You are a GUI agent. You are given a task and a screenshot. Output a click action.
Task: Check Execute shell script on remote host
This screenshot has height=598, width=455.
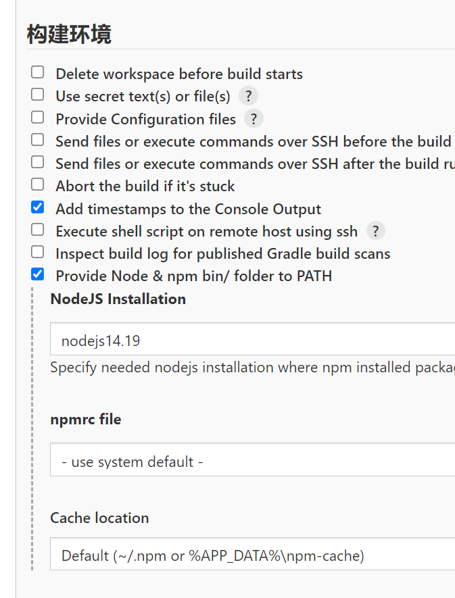[38, 230]
